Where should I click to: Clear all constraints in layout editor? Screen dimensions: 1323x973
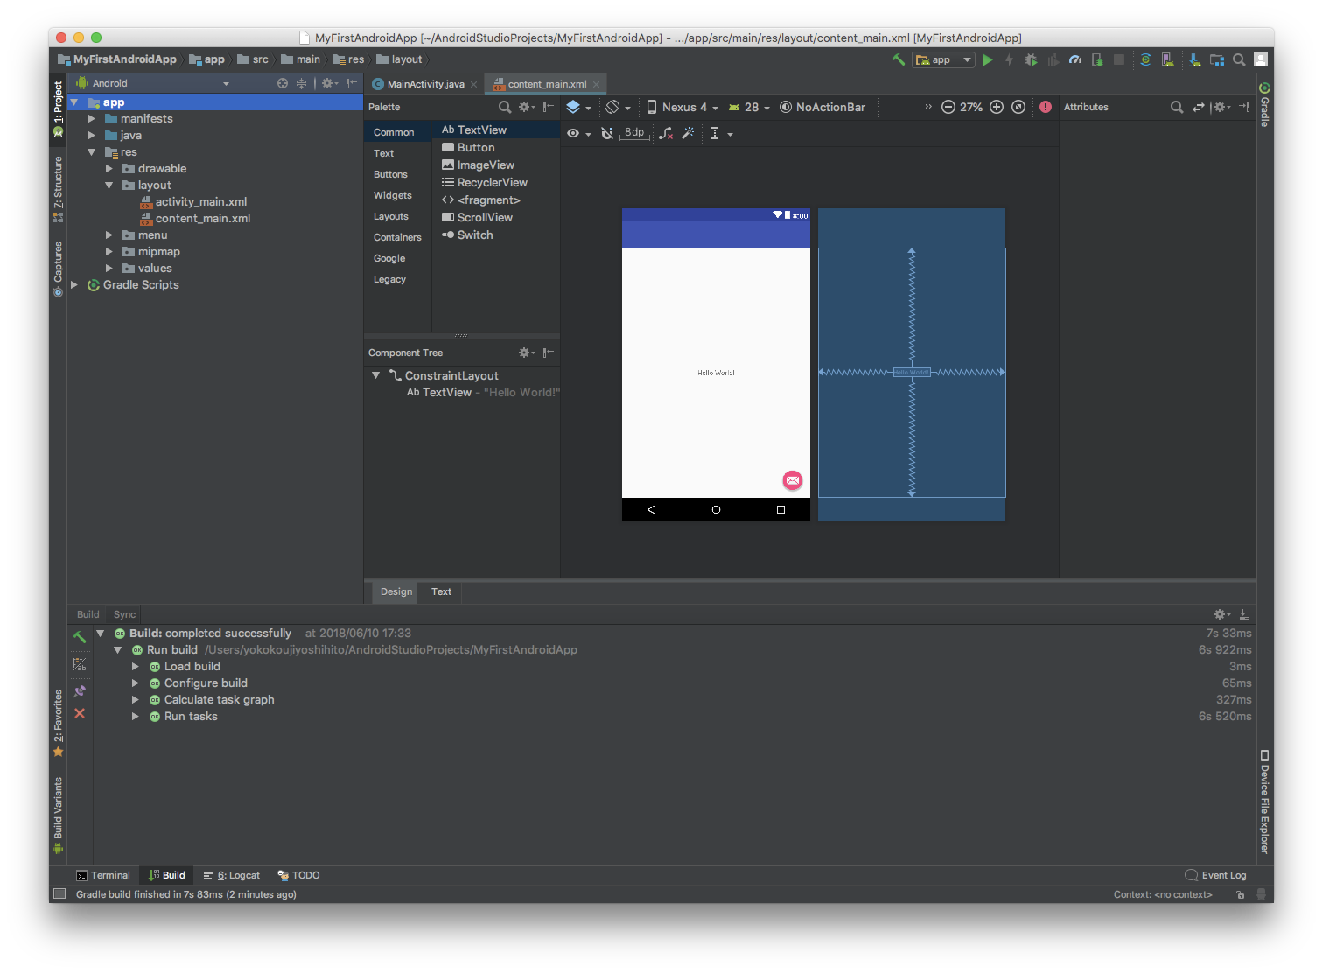click(666, 133)
